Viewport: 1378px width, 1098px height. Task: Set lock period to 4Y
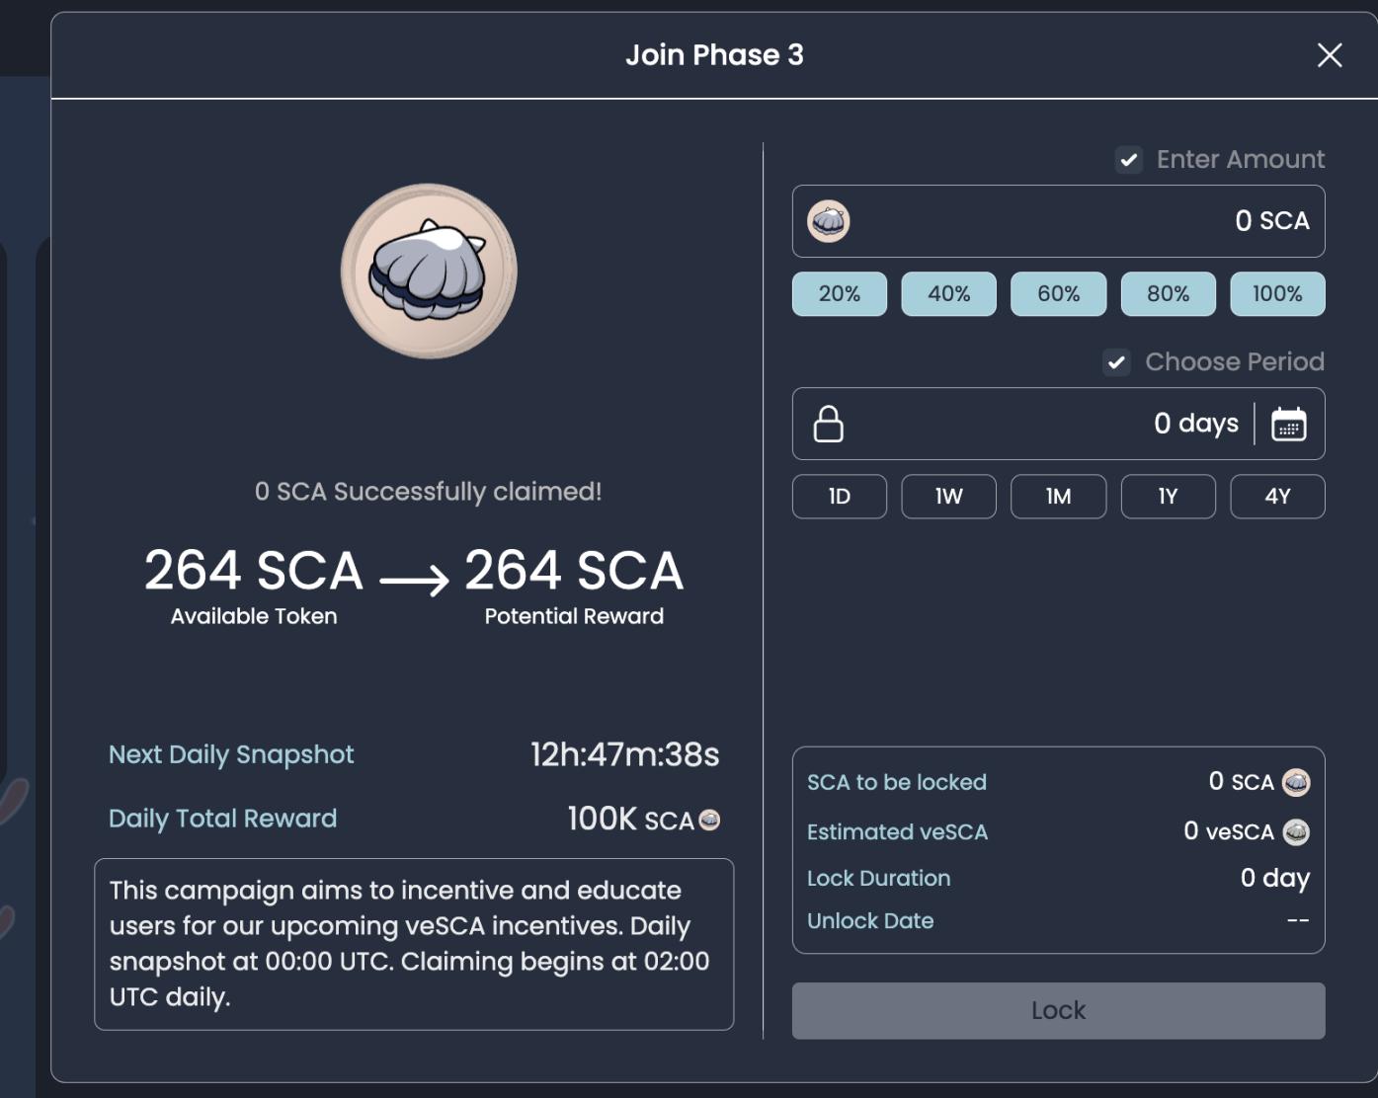click(x=1276, y=497)
